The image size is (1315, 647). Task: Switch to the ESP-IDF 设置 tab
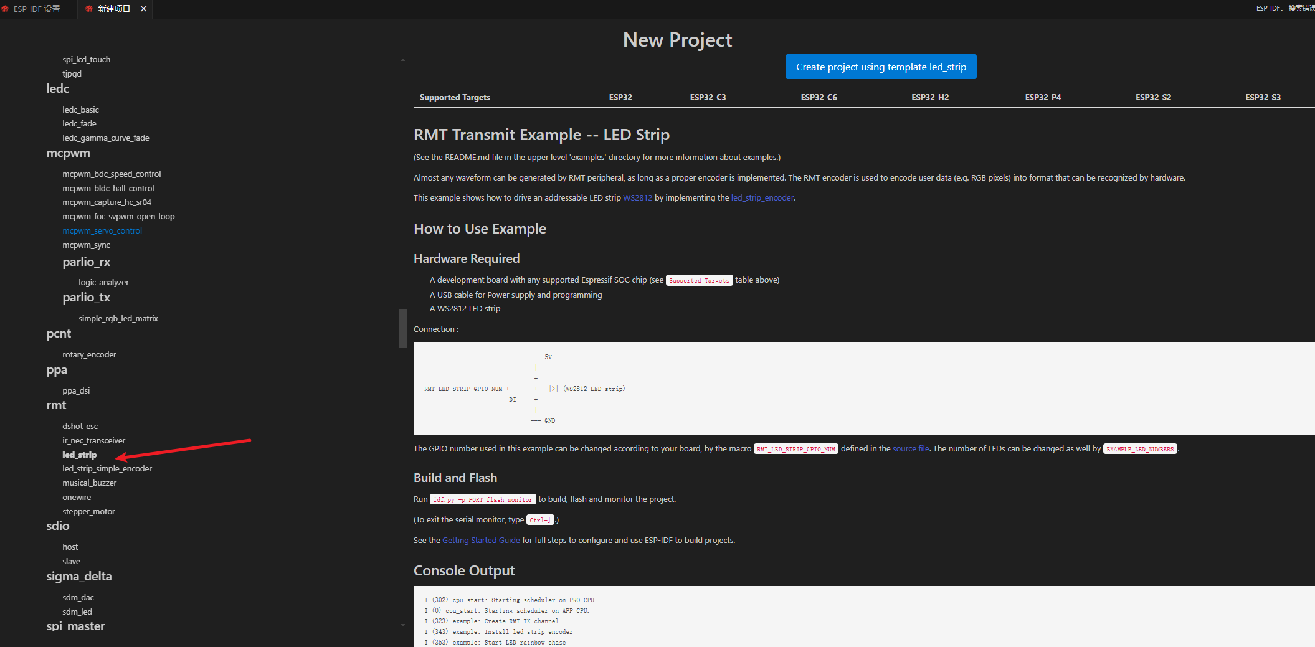(x=37, y=9)
